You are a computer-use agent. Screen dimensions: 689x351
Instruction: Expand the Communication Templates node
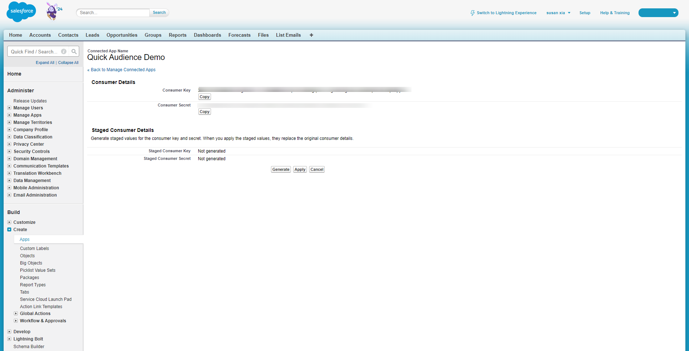click(9, 166)
